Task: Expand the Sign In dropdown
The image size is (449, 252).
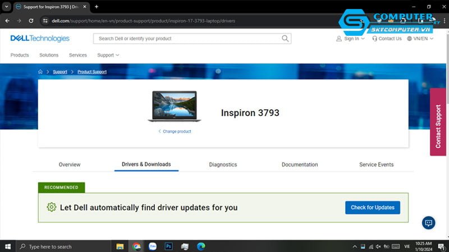Action: [x=351, y=39]
